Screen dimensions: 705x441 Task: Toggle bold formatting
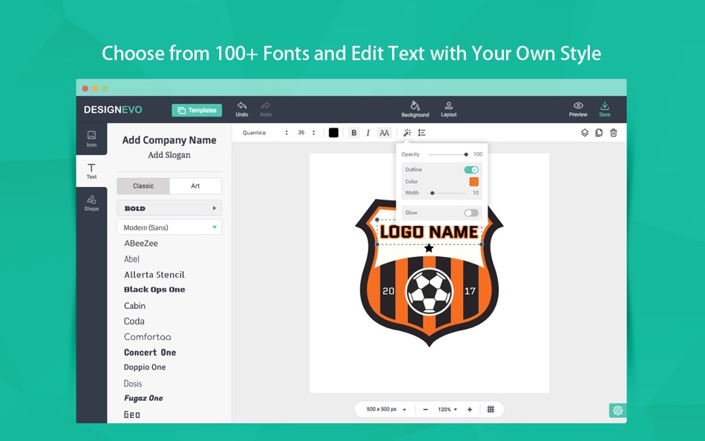[x=354, y=133]
